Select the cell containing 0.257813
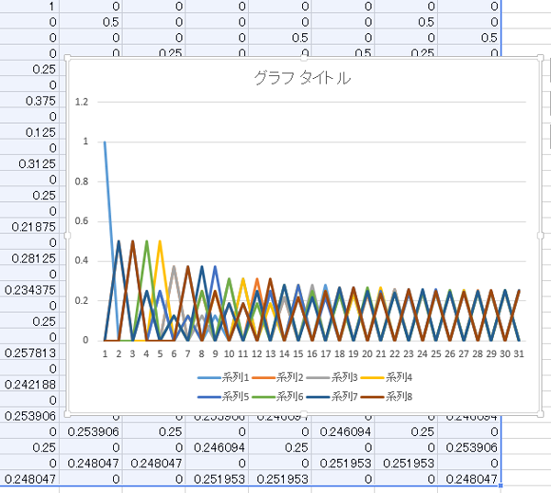Screen dimensions: 551x493 point(29,353)
